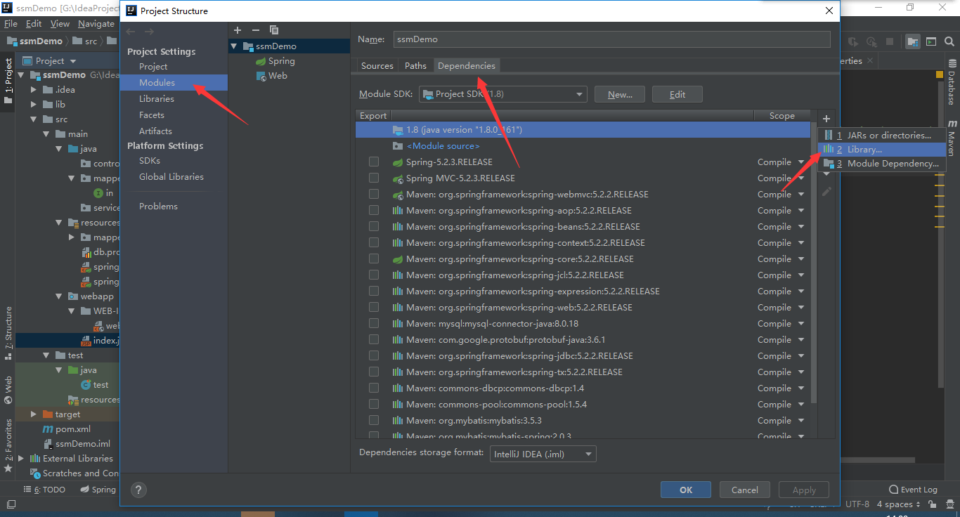
Task: Click the tool window quick access icon in the status bar
Action: (11, 504)
